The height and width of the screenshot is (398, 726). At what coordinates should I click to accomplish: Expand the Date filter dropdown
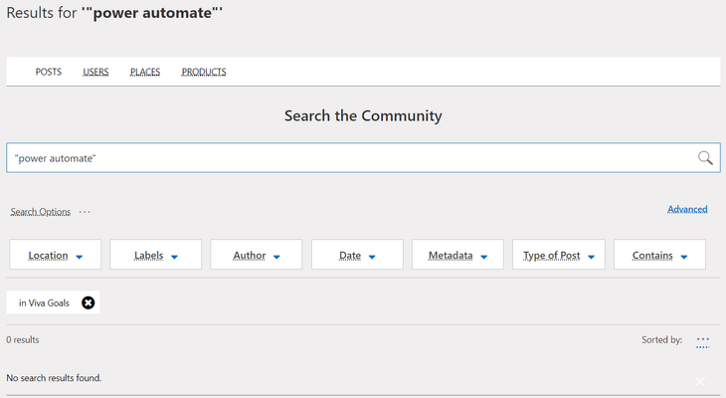pyautogui.click(x=357, y=255)
